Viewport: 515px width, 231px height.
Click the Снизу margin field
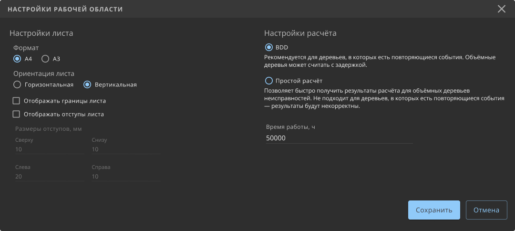tap(126, 149)
